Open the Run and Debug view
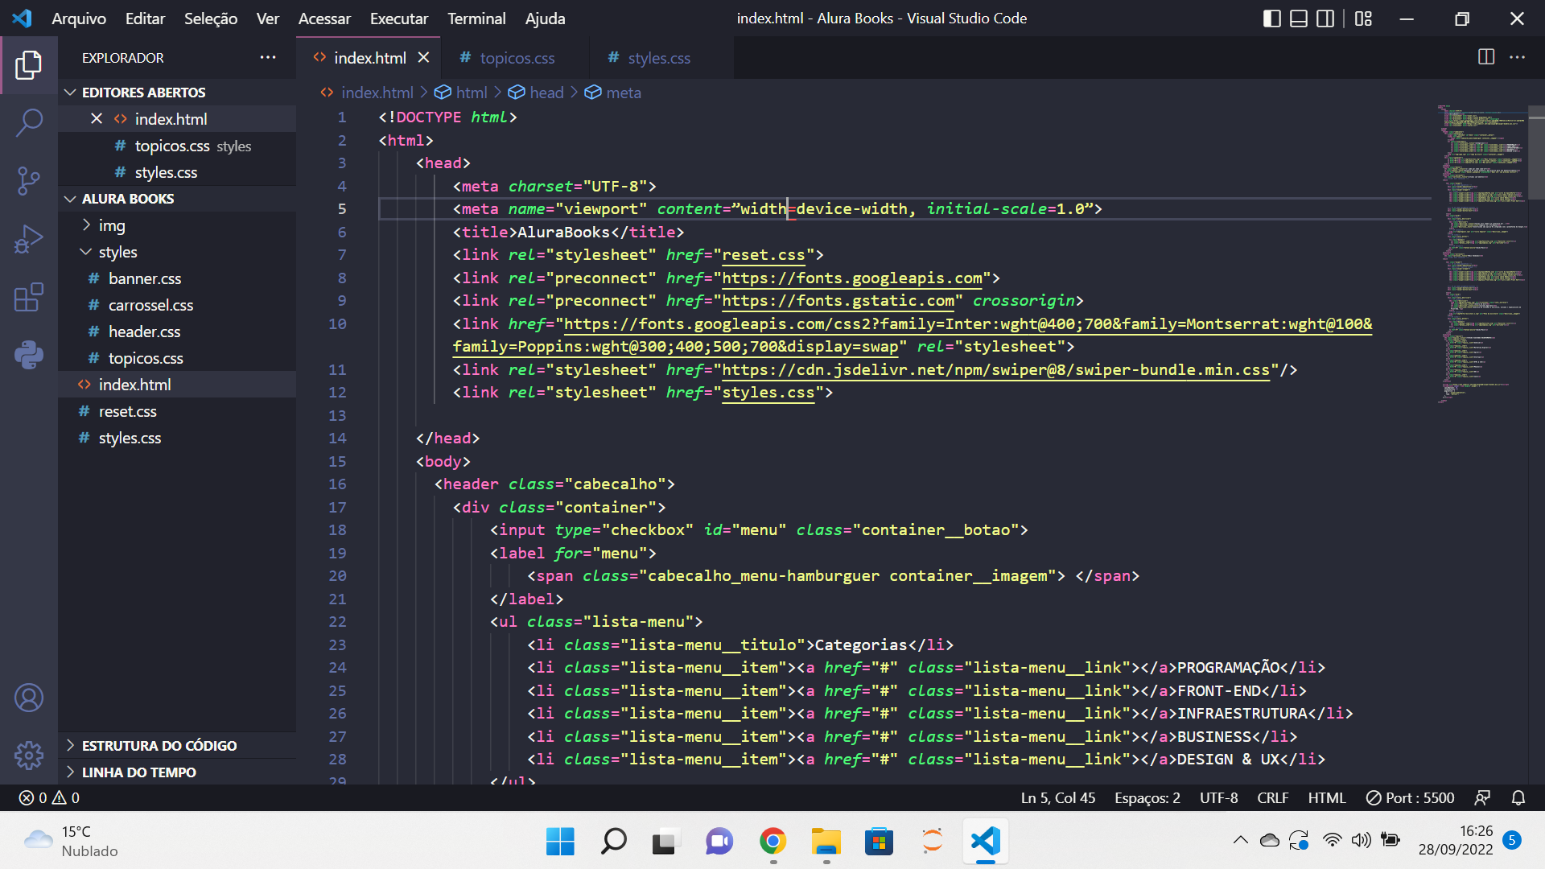 [29, 239]
